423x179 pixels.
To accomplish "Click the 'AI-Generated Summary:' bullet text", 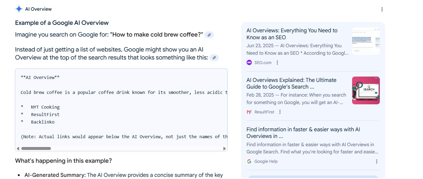I will tap(55, 175).
